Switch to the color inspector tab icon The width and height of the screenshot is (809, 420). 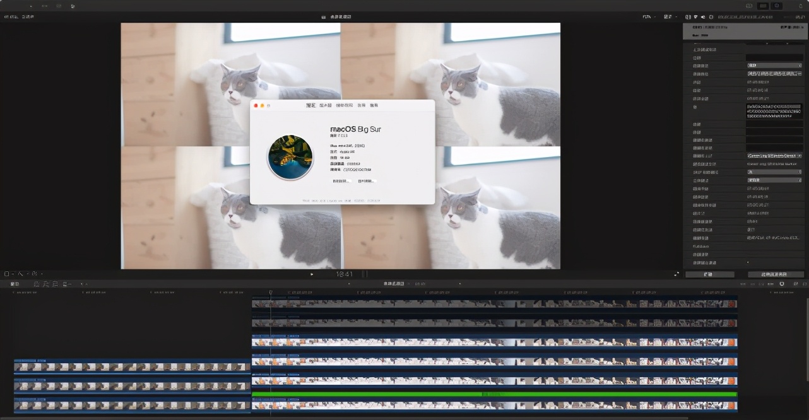[x=695, y=17]
